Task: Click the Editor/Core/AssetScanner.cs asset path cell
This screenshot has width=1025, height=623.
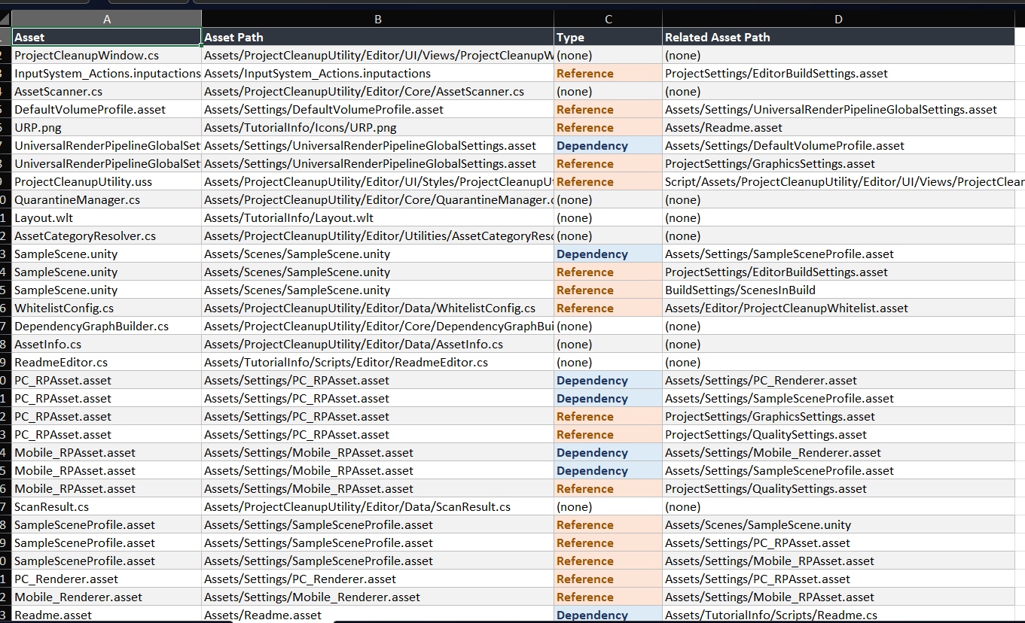Action: 378,91
